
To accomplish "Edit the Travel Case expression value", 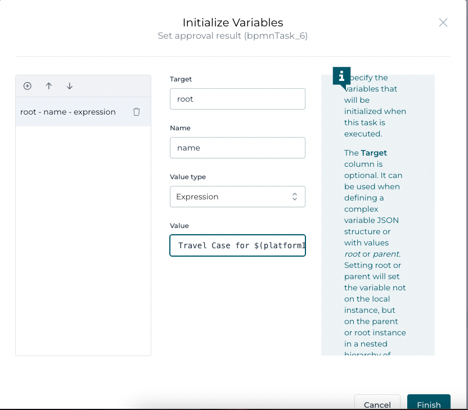I will pos(237,245).
